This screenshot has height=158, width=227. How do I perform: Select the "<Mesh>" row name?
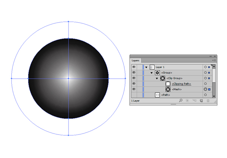[x=177, y=90]
